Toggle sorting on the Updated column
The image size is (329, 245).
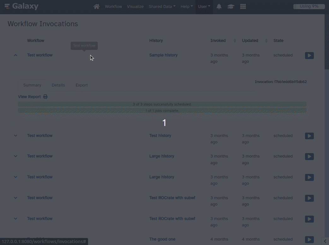pyautogui.click(x=266, y=40)
